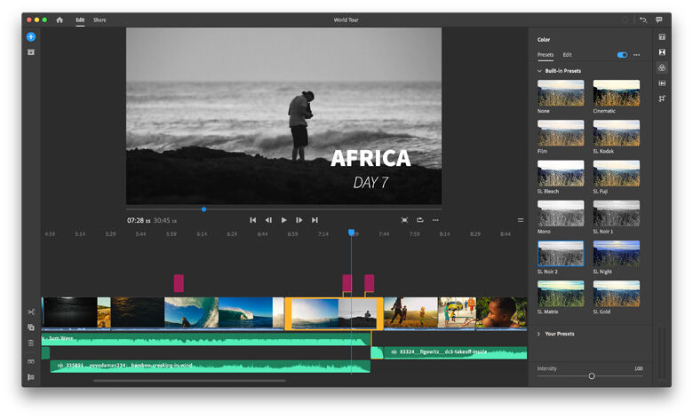The width and height of the screenshot is (693, 418).
Task: Apply the Cinematic color preset
Action: click(x=616, y=93)
